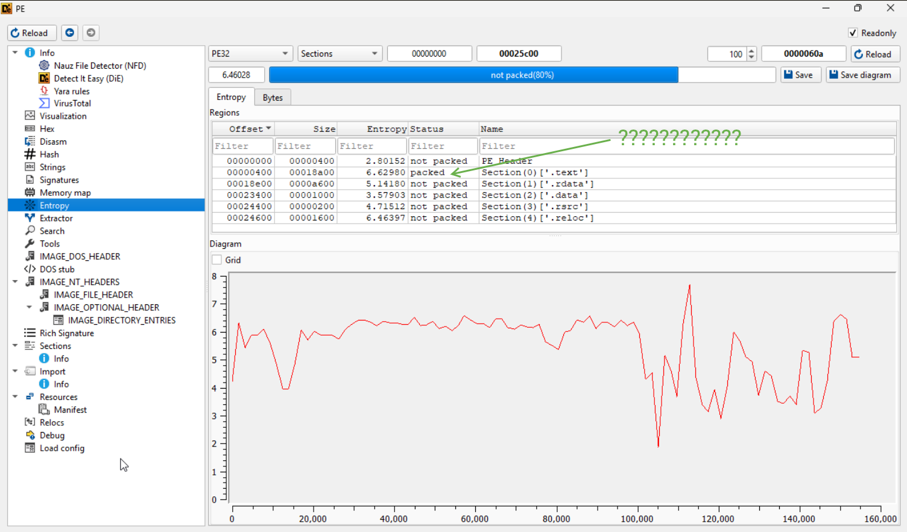Image resolution: width=907 pixels, height=532 pixels.
Task: Enable the Grid checkbox for the diagram
Action: [x=217, y=260]
